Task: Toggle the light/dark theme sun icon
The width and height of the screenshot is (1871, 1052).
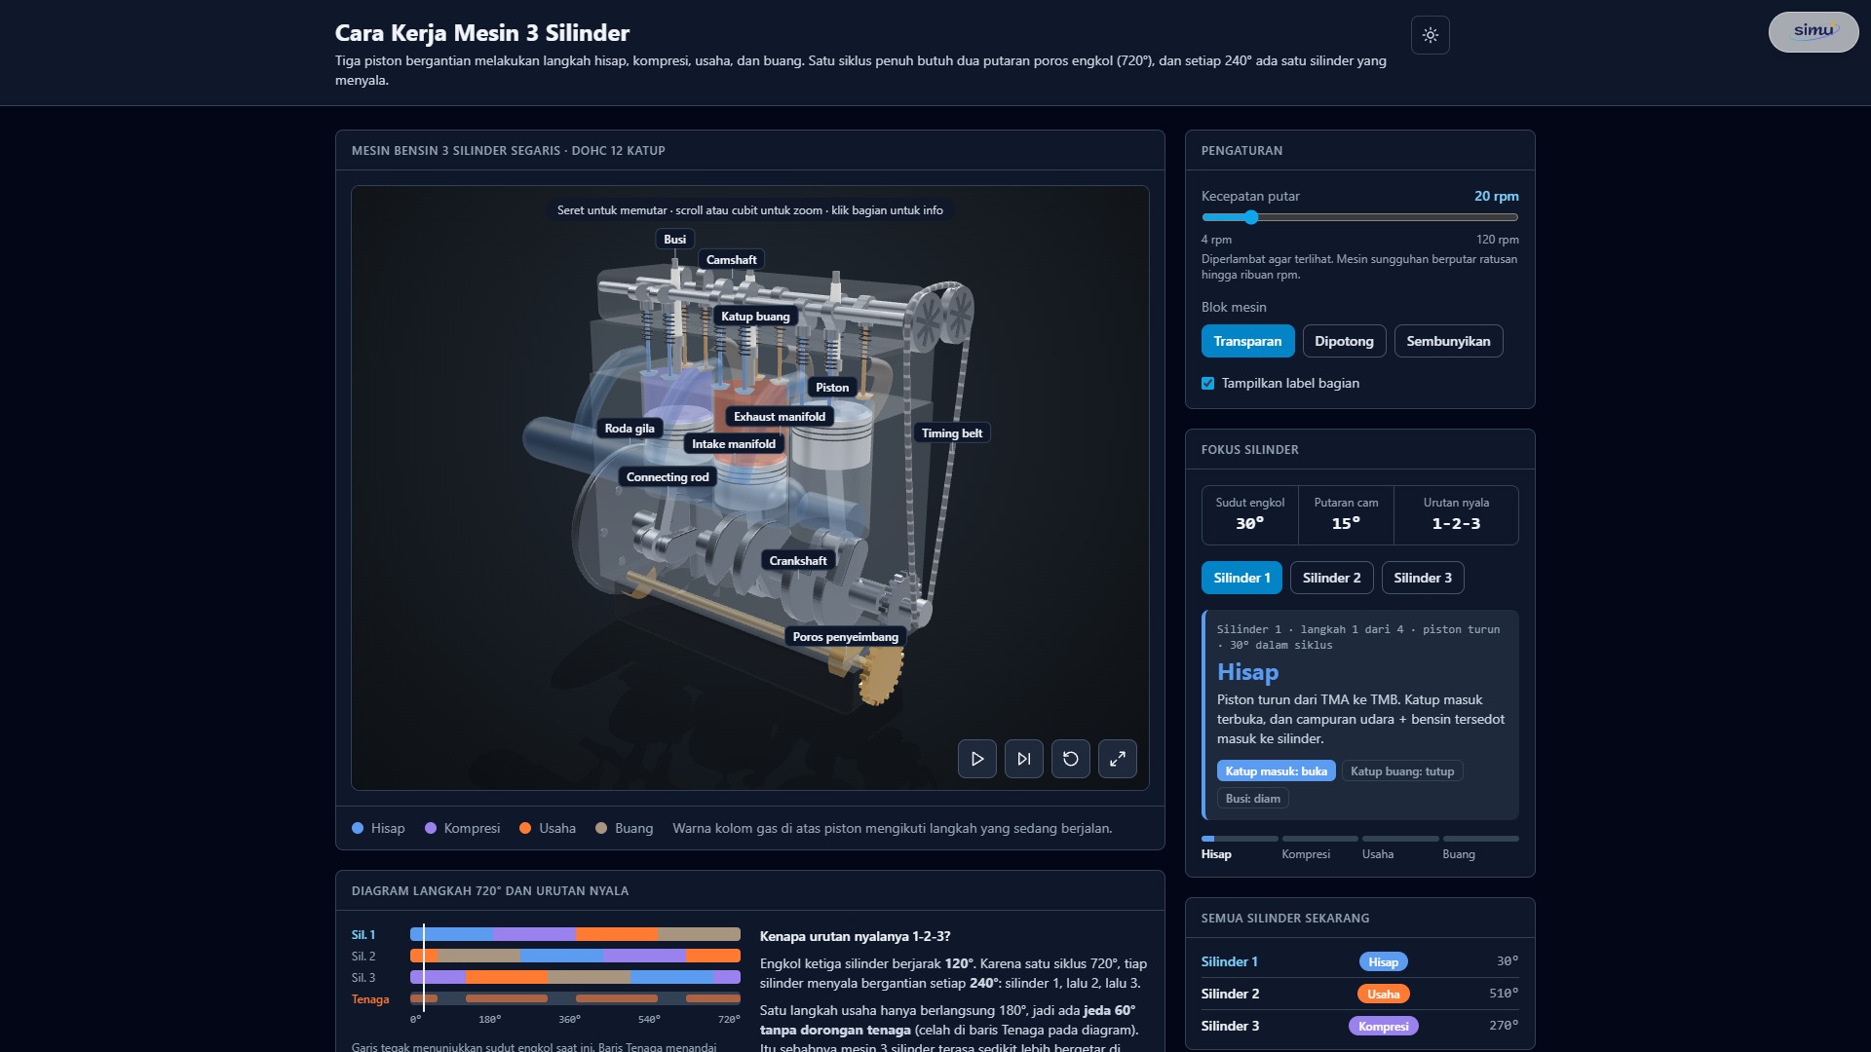Action: [1430, 35]
